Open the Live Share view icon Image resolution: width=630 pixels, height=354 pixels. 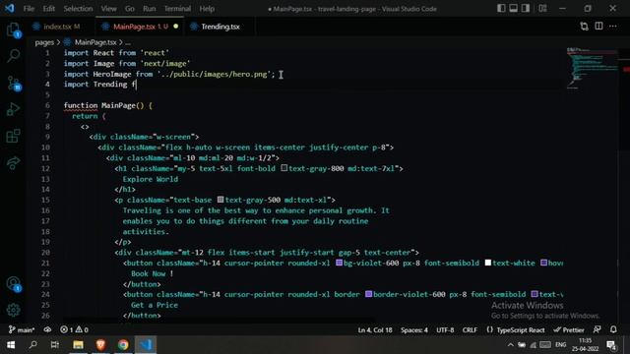point(13,162)
